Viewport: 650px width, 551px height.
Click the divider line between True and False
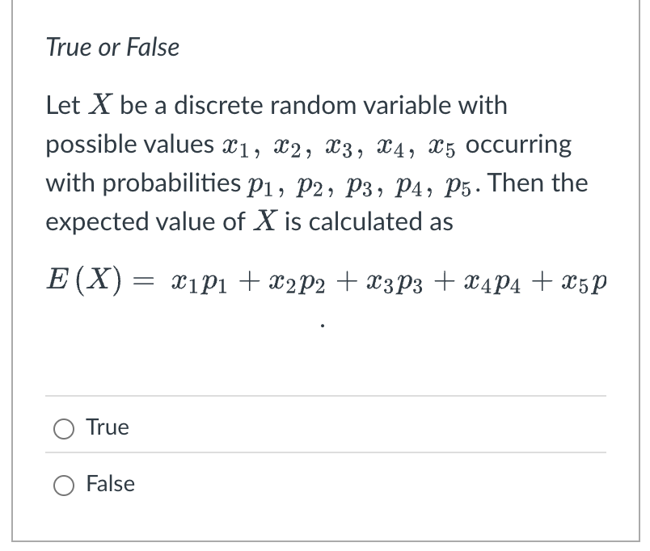pyautogui.click(x=323, y=453)
